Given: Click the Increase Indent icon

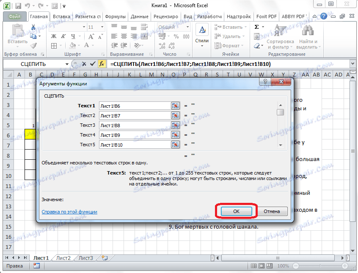Looking at the screenshot, I should (x=124, y=46).
